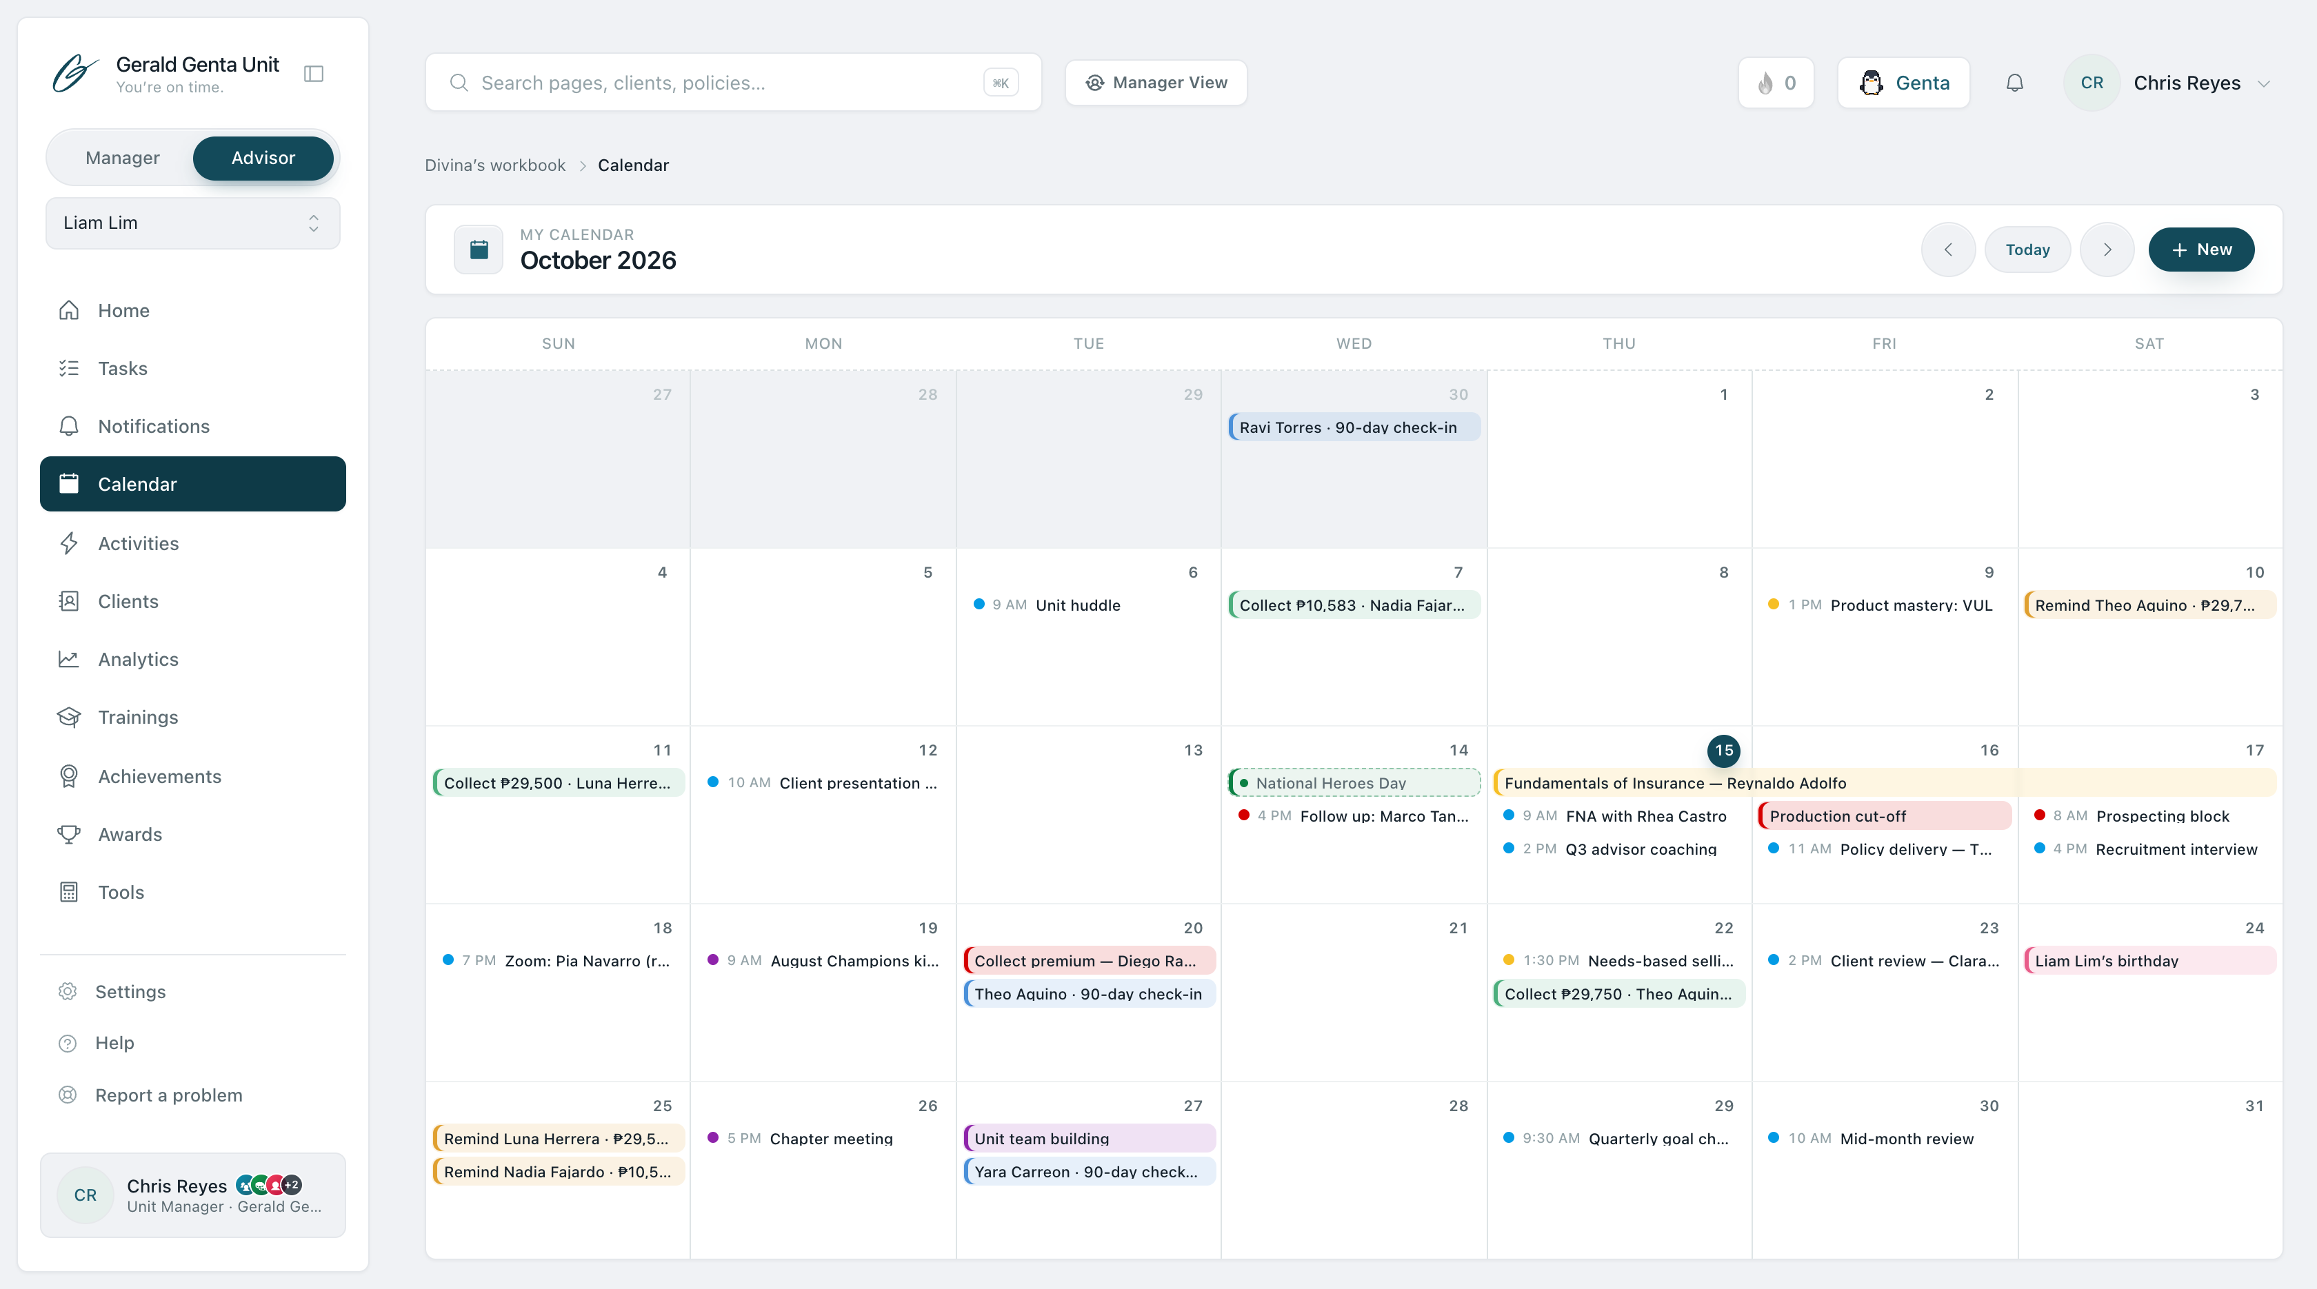
Task: Click the streak flame counter
Action: click(x=1776, y=83)
